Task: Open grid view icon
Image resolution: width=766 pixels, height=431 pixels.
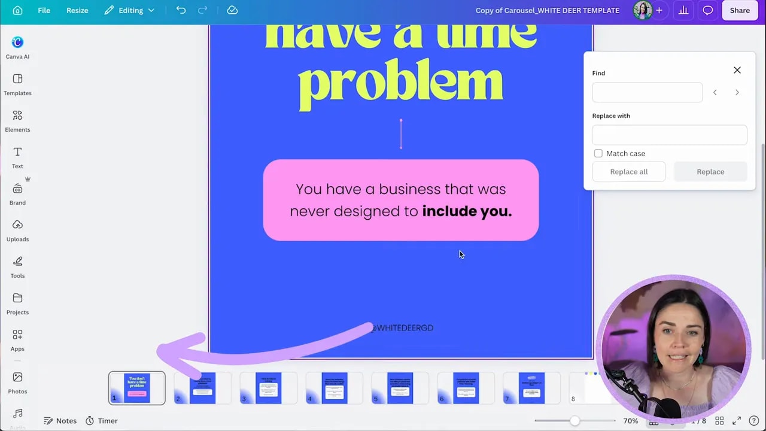Action: pyautogui.click(x=720, y=421)
